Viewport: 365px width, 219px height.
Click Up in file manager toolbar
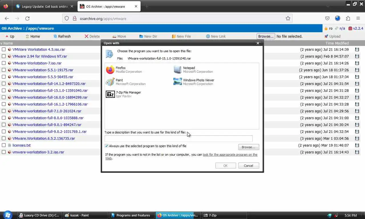point(10,36)
